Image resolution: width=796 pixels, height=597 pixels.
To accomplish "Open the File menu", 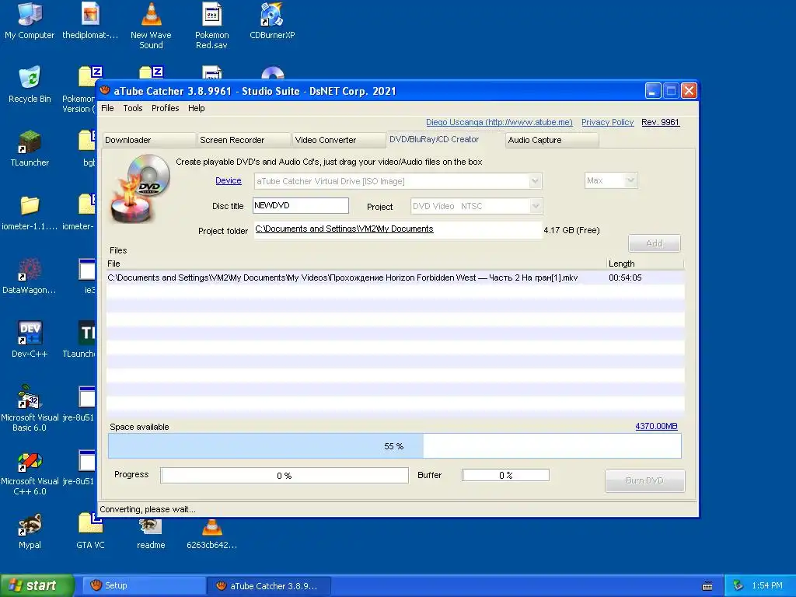I will click(107, 108).
